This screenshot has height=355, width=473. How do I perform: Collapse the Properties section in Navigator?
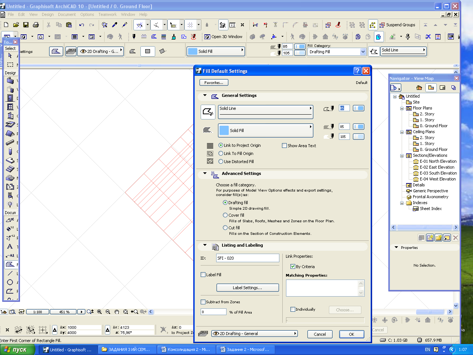pos(396,247)
